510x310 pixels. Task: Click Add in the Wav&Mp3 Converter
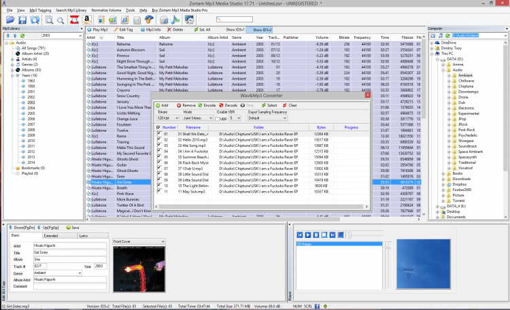162,105
